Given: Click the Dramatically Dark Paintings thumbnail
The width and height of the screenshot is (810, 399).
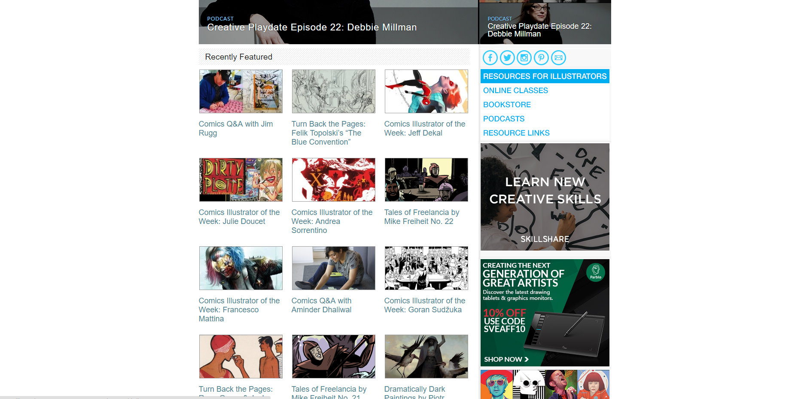Looking at the screenshot, I should pyautogui.click(x=426, y=357).
